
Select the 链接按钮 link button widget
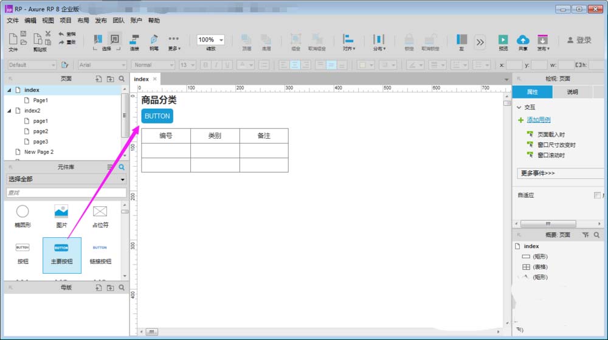[x=100, y=254]
